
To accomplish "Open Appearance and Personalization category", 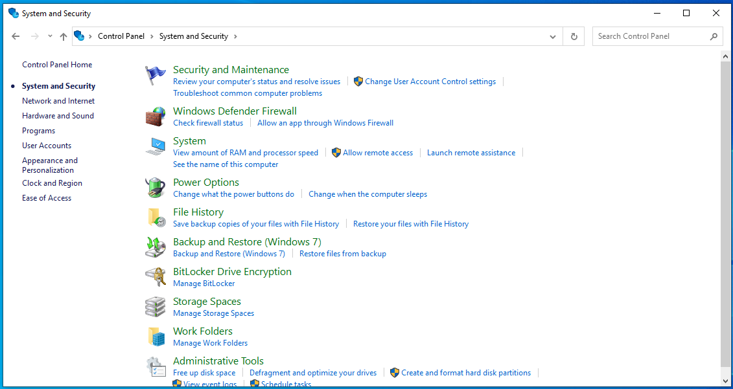I will (x=50, y=165).
